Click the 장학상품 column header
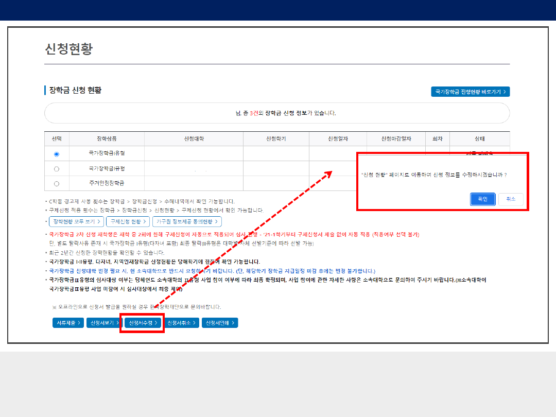Image resolution: width=556 pixels, height=417 pixels. (107, 139)
